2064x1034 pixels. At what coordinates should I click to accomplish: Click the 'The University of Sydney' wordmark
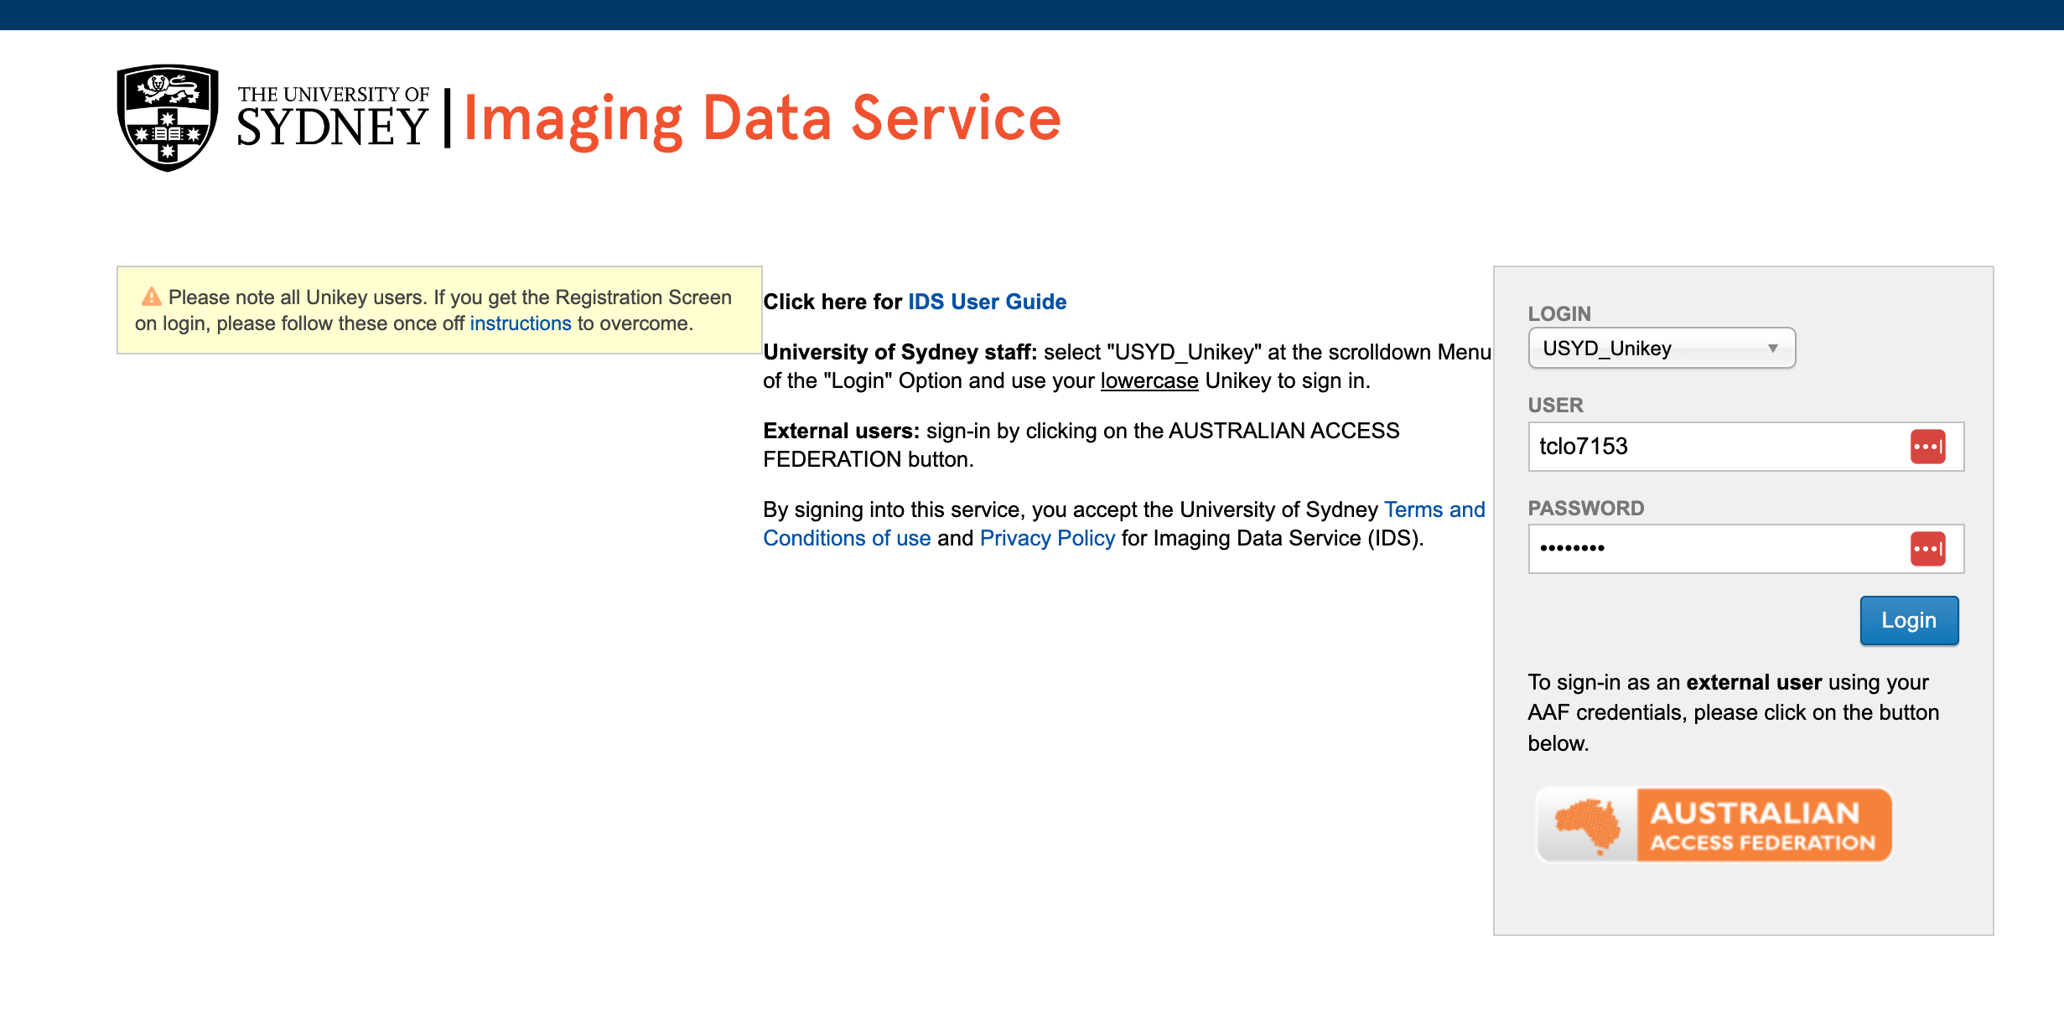333,116
